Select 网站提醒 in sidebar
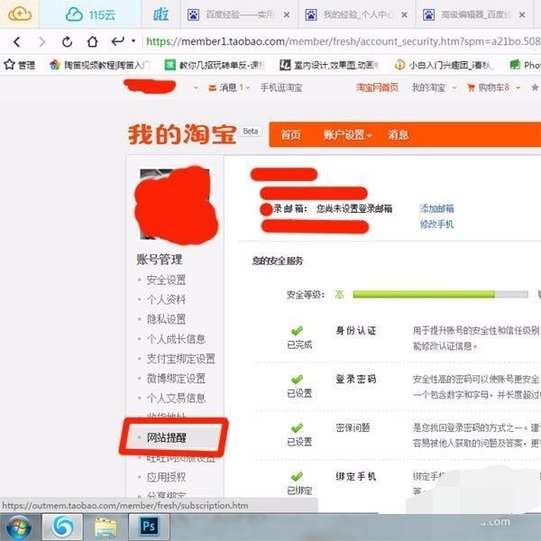This screenshot has width=541, height=541. click(166, 437)
